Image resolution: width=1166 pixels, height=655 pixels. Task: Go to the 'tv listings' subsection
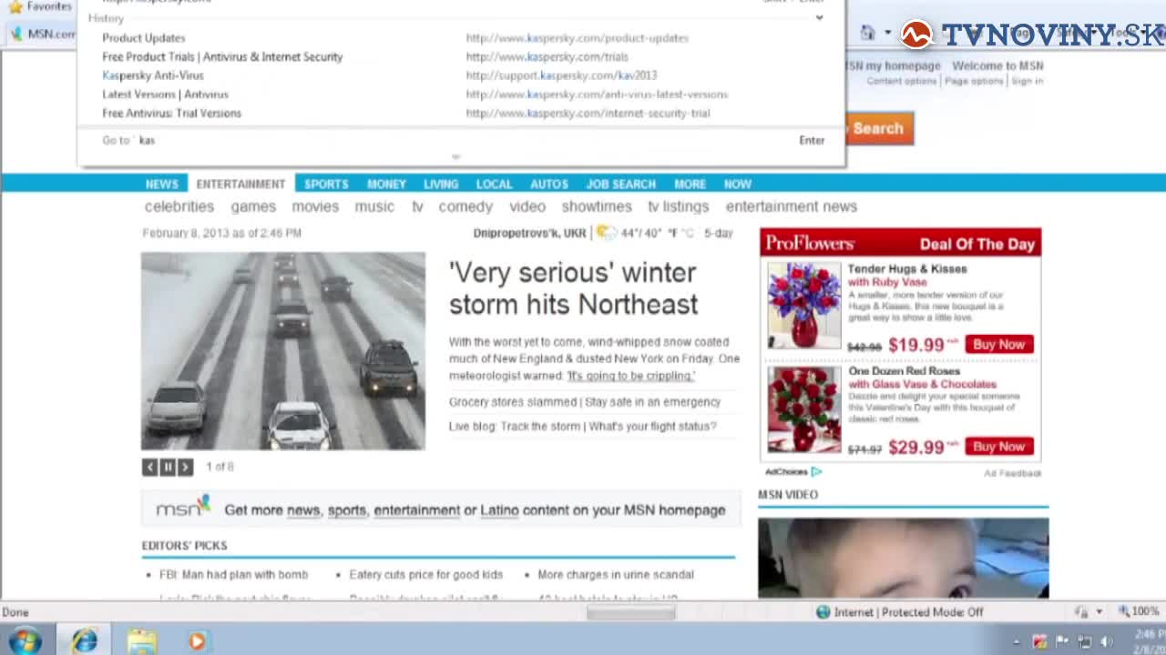679,207
